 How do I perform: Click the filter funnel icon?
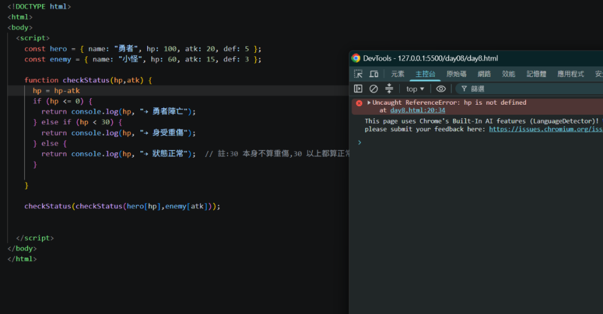(464, 89)
